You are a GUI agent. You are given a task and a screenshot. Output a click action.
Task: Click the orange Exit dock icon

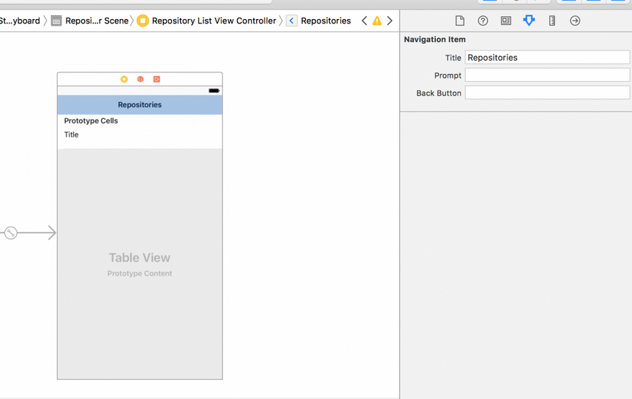point(157,79)
